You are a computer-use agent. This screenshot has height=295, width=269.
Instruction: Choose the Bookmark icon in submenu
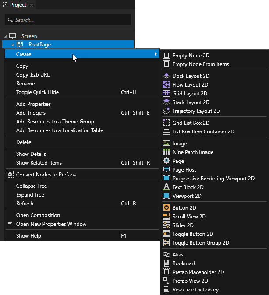coord(166,263)
